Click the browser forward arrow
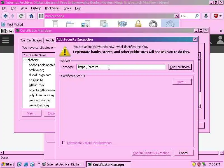 point(13,16)
